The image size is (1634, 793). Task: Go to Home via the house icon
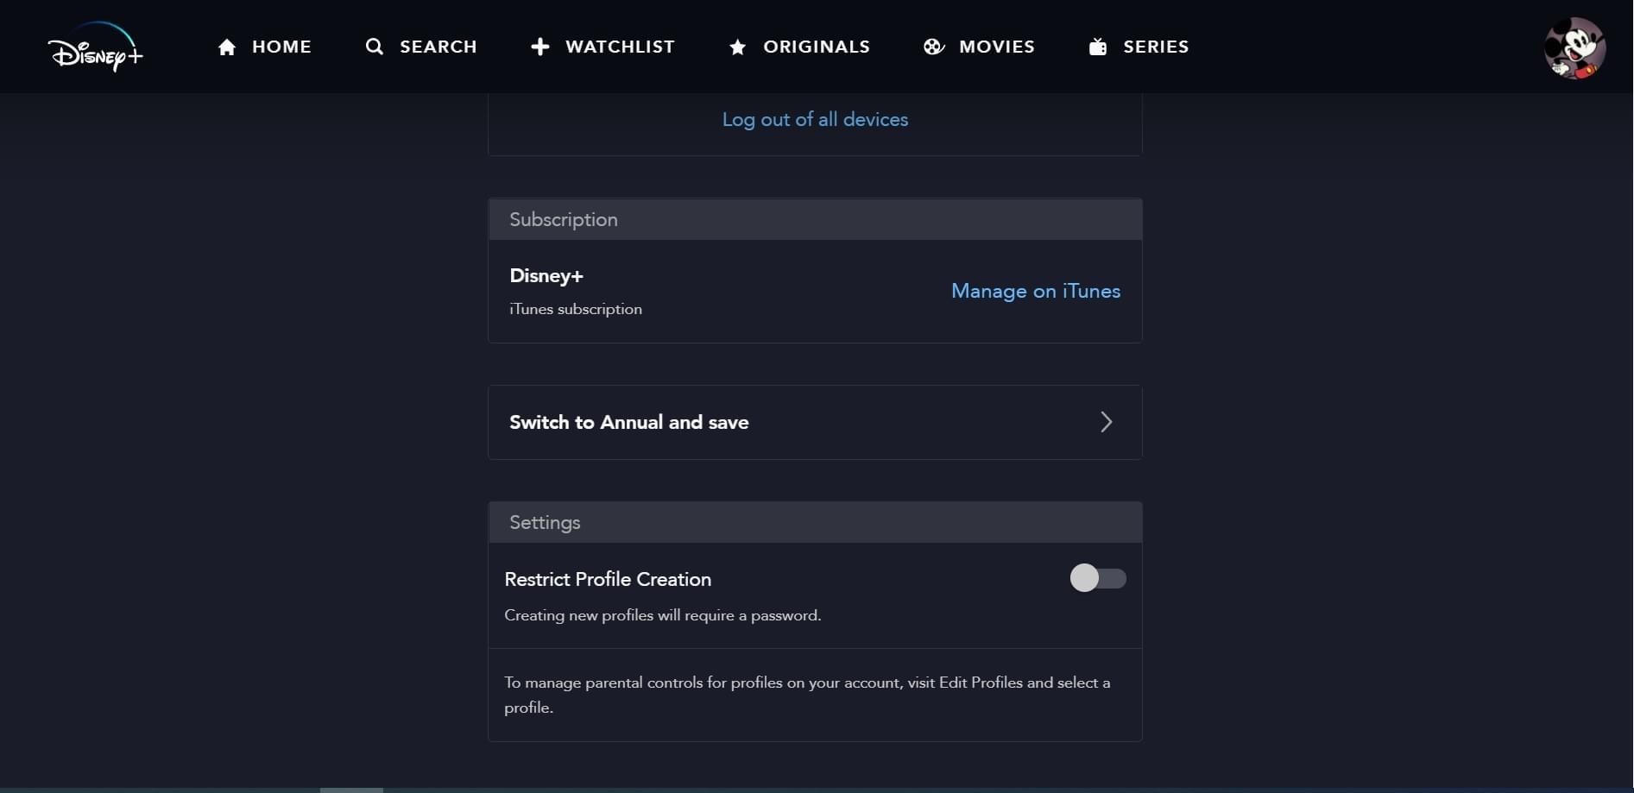(227, 47)
